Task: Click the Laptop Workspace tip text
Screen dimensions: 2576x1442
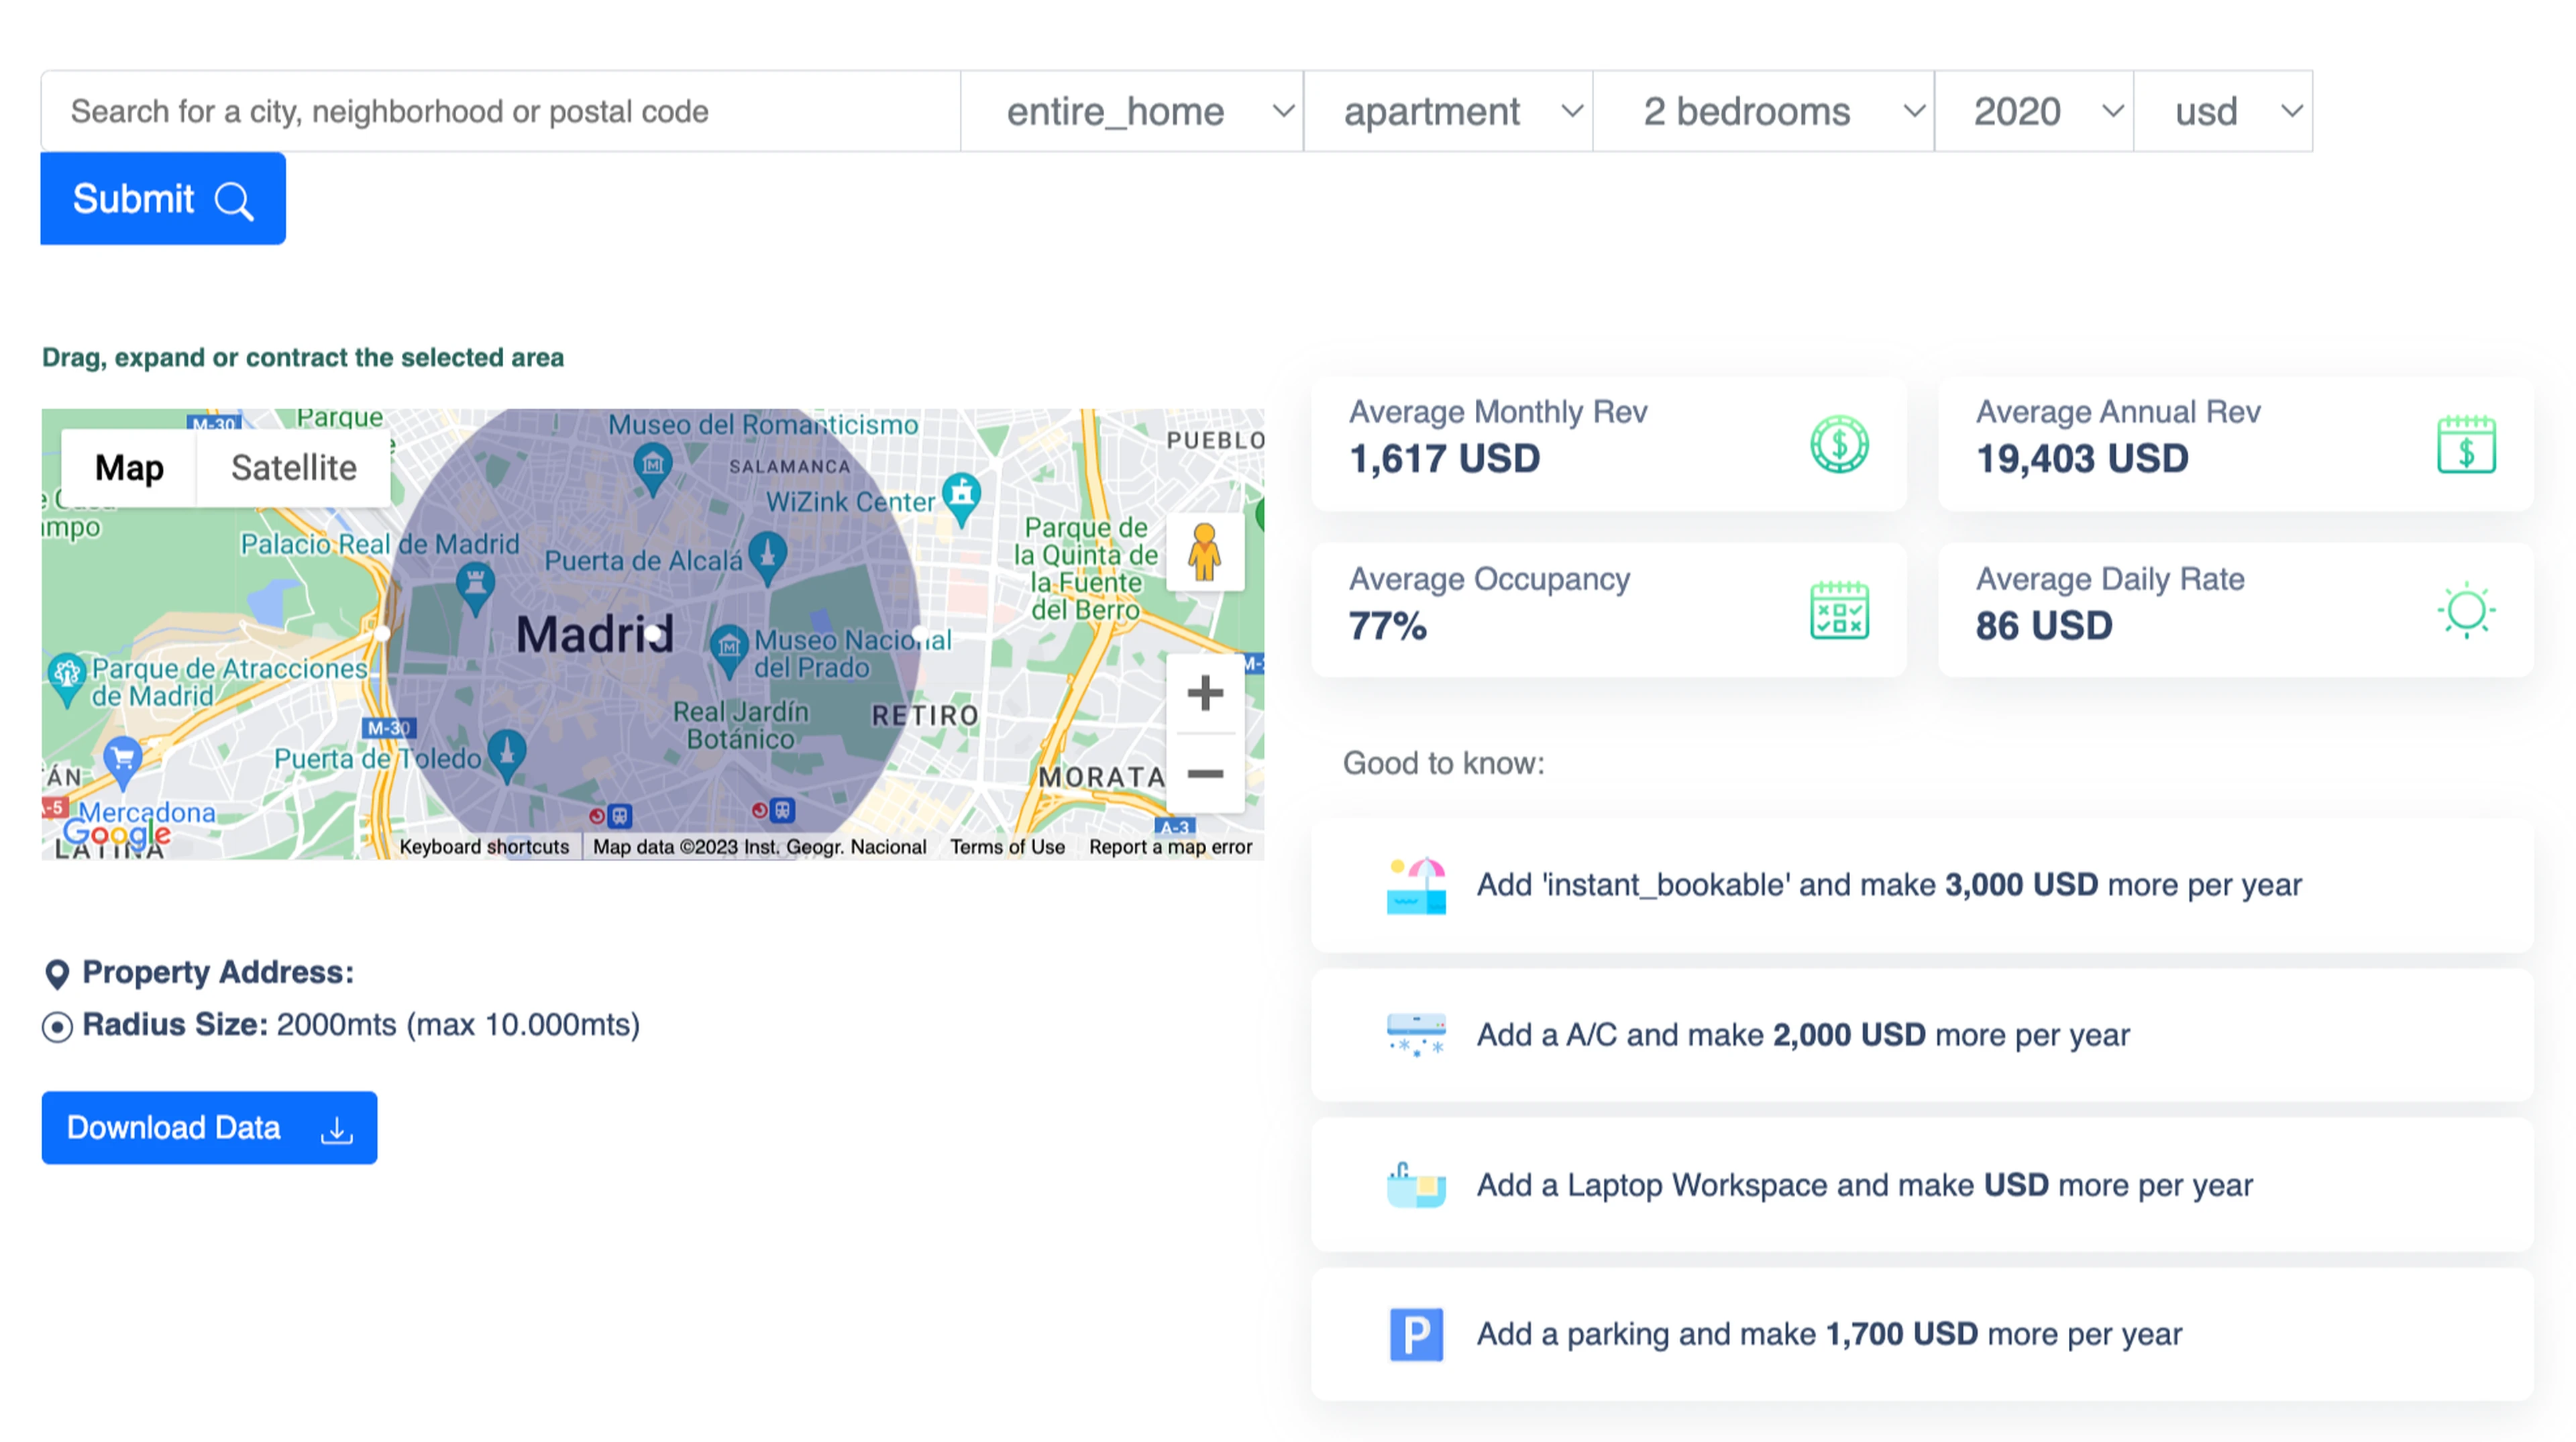Action: [x=1865, y=1185]
